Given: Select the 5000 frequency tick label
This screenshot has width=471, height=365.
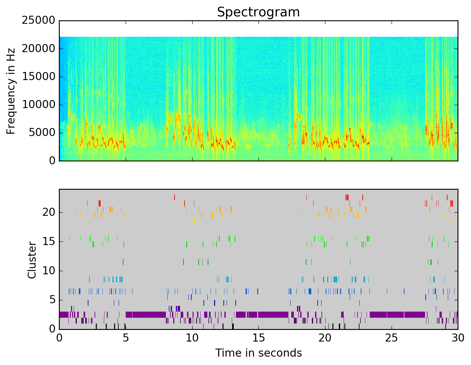Looking at the screenshot, I should coord(42,132).
